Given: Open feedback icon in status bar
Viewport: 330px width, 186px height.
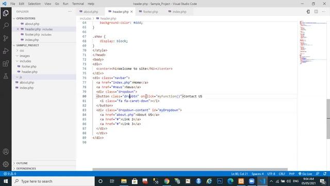Looking at the screenshot, I should pyautogui.click(x=318, y=174).
